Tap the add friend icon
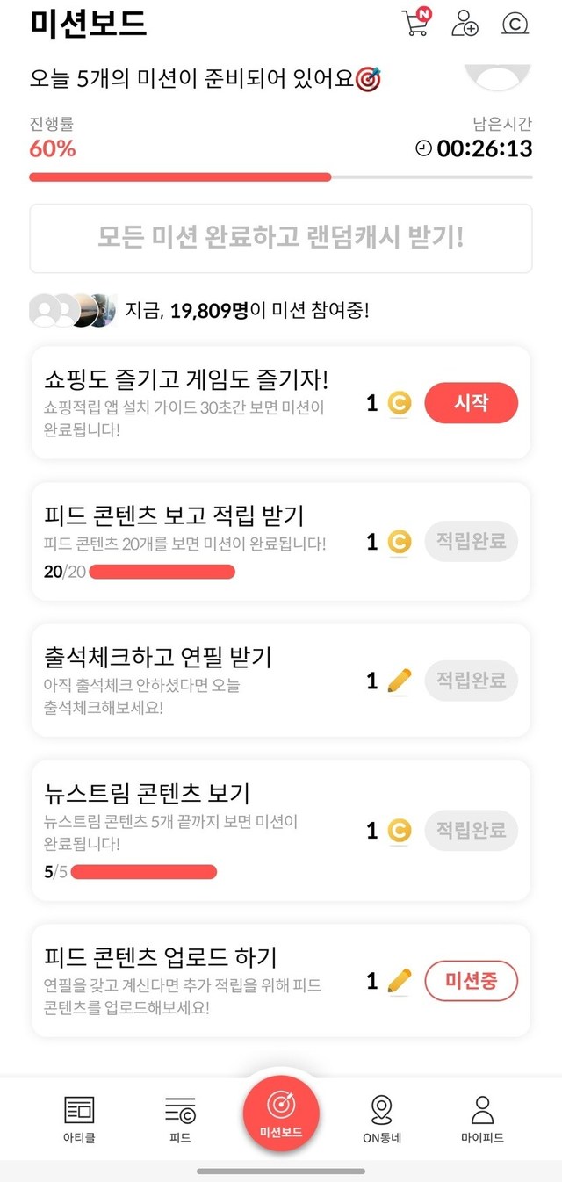The image size is (562, 1182). coord(465,24)
